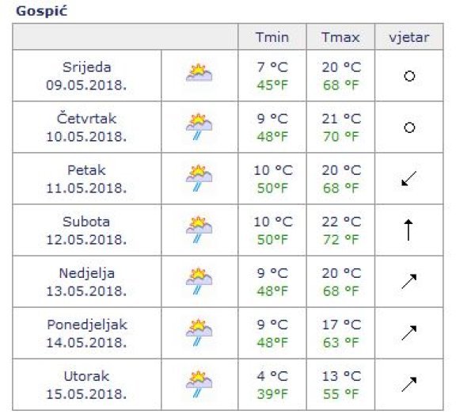Click the rain icon for Četvrtak 10.05.2018
The width and height of the screenshot is (475, 418).
(199, 127)
